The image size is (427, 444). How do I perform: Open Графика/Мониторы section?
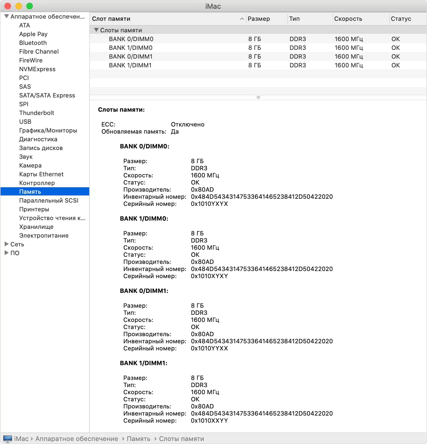48,130
